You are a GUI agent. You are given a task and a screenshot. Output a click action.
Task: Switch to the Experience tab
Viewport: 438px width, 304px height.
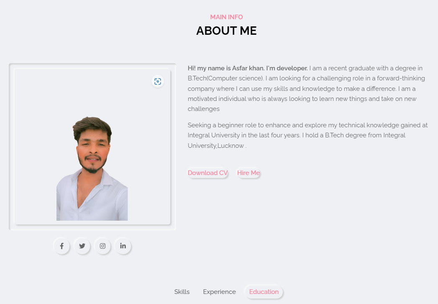219,292
